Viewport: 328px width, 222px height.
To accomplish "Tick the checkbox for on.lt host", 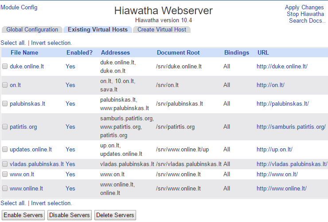I will pyautogui.click(x=5, y=85).
